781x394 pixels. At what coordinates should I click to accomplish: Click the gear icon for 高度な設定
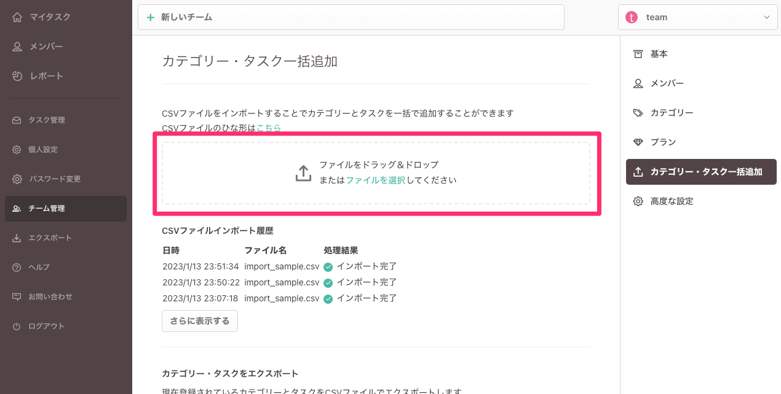(x=638, y=201)
